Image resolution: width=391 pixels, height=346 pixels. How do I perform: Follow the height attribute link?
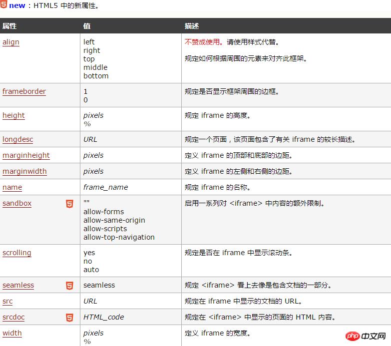tap(13, 115)
